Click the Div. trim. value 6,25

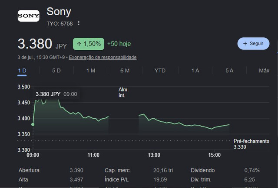249,180
